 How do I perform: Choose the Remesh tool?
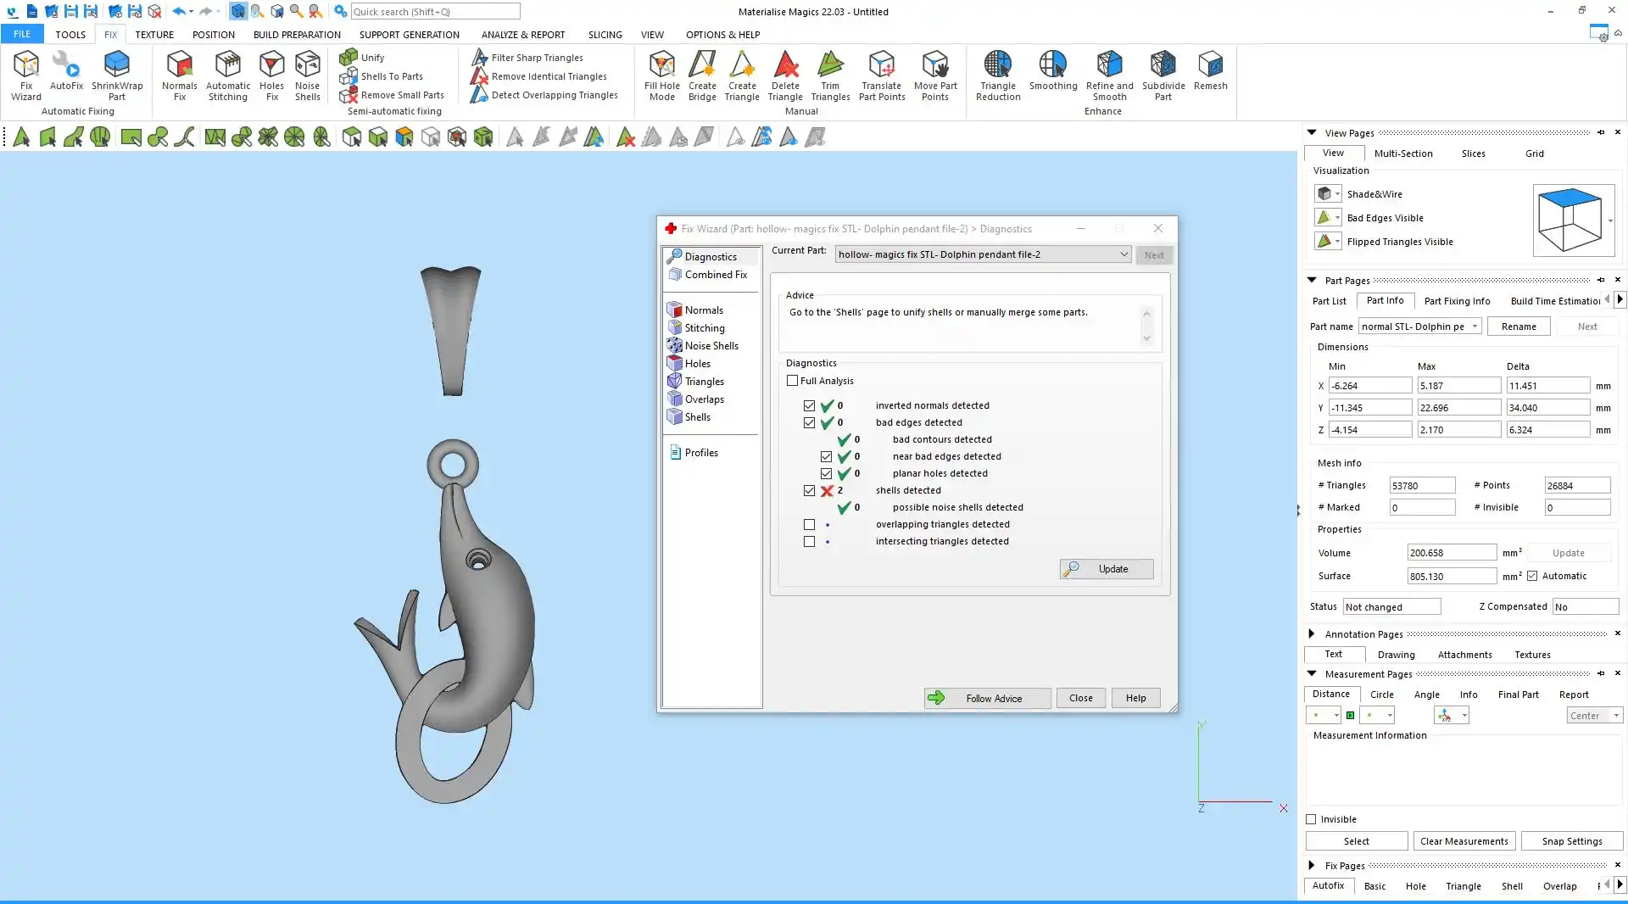[x=1210, y=71]
